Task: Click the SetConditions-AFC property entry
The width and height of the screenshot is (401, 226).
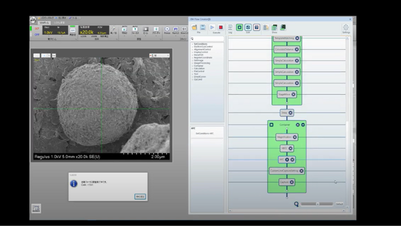Action: (205, 134)
